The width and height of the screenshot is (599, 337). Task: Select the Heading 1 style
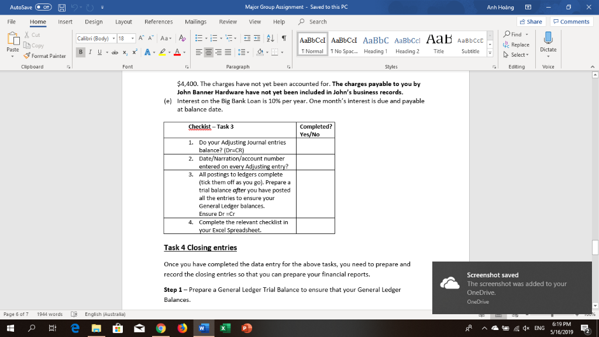[376, 44]
